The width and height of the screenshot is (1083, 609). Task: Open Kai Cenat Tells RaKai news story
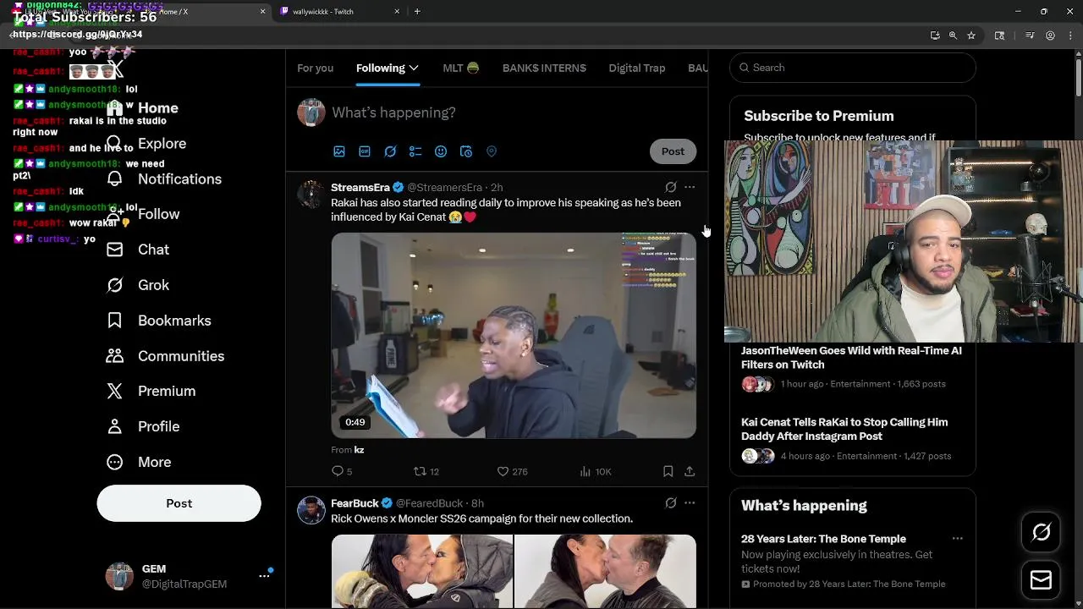click(844, 429)
